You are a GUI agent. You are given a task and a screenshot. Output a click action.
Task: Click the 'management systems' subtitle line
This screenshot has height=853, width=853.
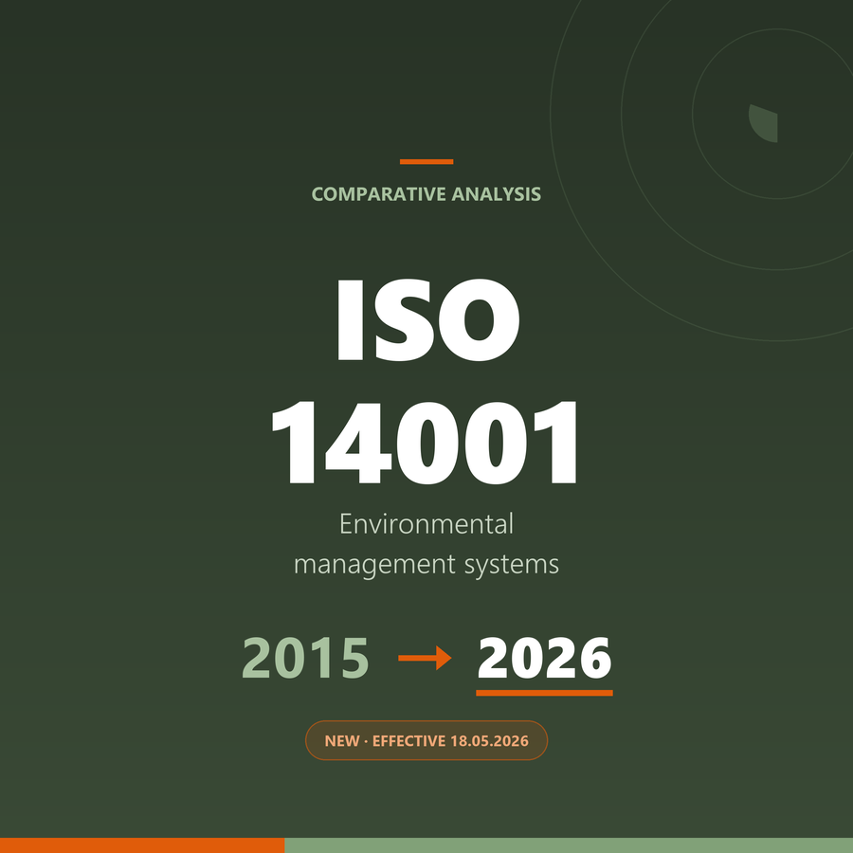click(x=426, y=564)
